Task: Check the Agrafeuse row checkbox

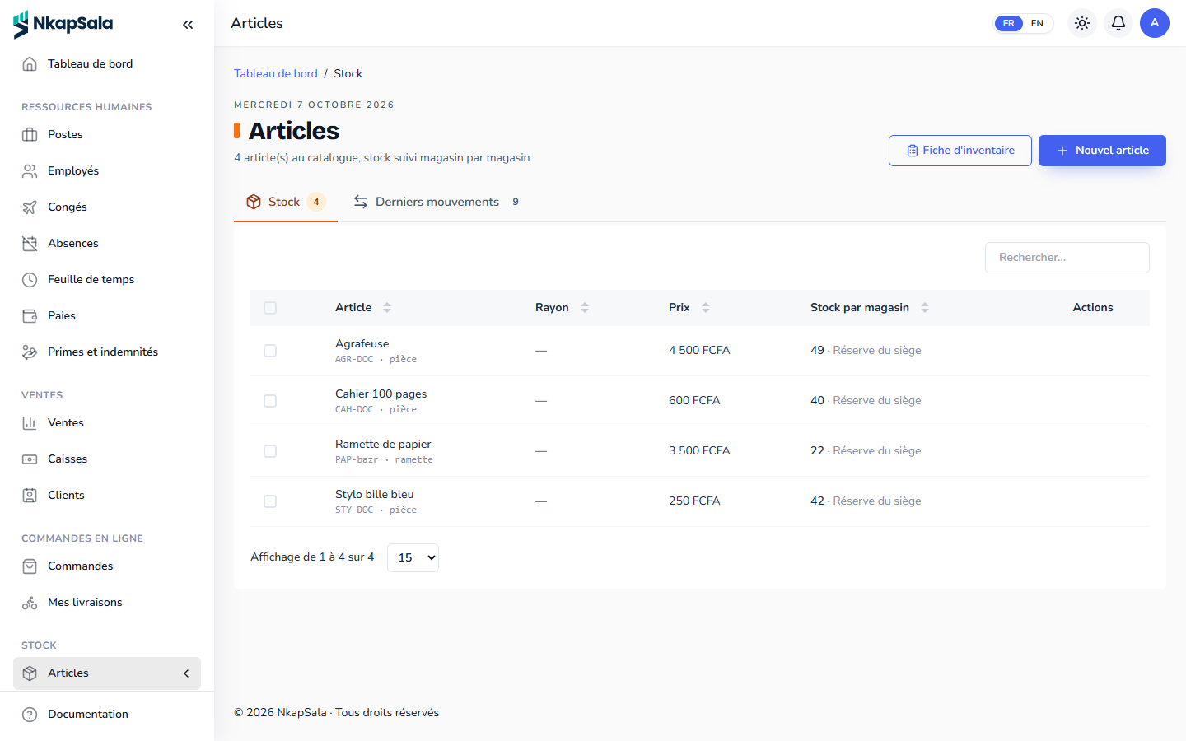Action: (270, 351)
